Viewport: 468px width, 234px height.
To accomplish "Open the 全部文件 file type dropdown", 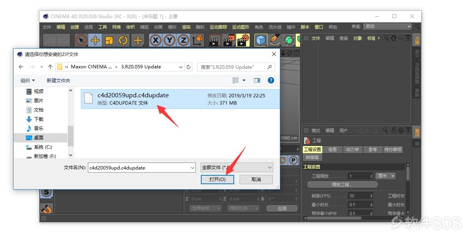I will [x=237, y=168].
